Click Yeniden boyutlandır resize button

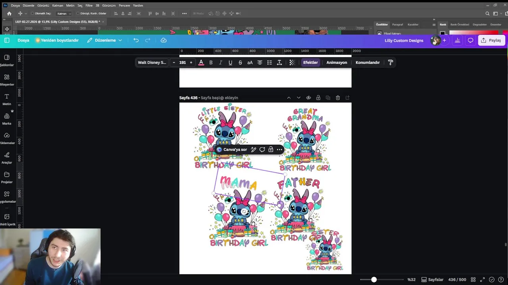click(57, 40)
